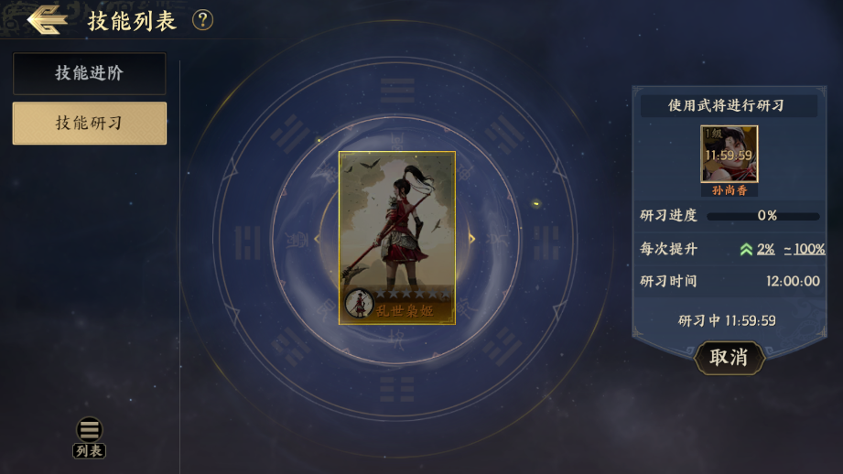
Task: Cancel study with 取消 button
Action: (x=729, y=358)
